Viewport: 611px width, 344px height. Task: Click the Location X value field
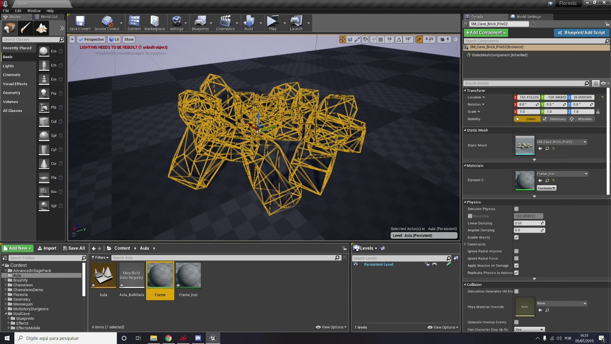[529, 97]
